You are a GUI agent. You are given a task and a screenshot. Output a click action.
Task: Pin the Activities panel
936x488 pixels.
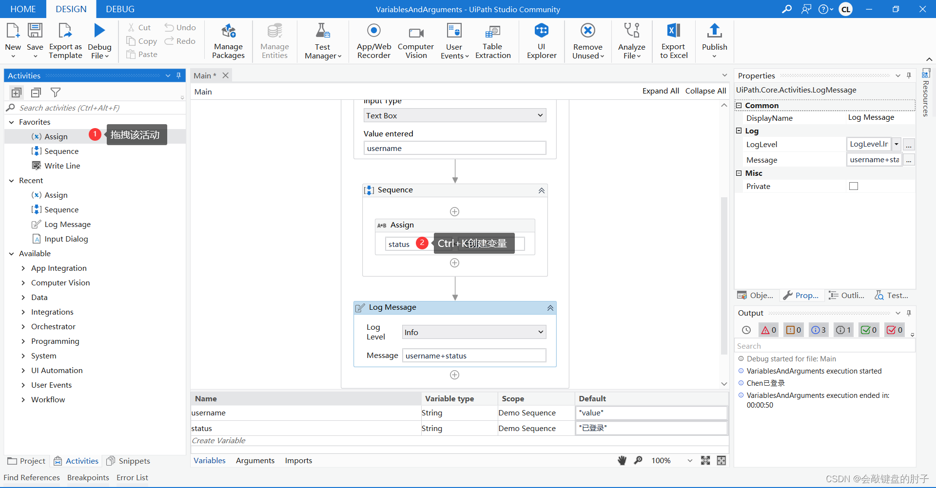179,75
